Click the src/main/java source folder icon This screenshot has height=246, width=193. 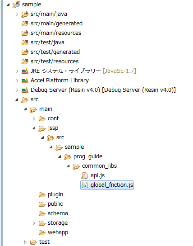click(x=25, y=14)
